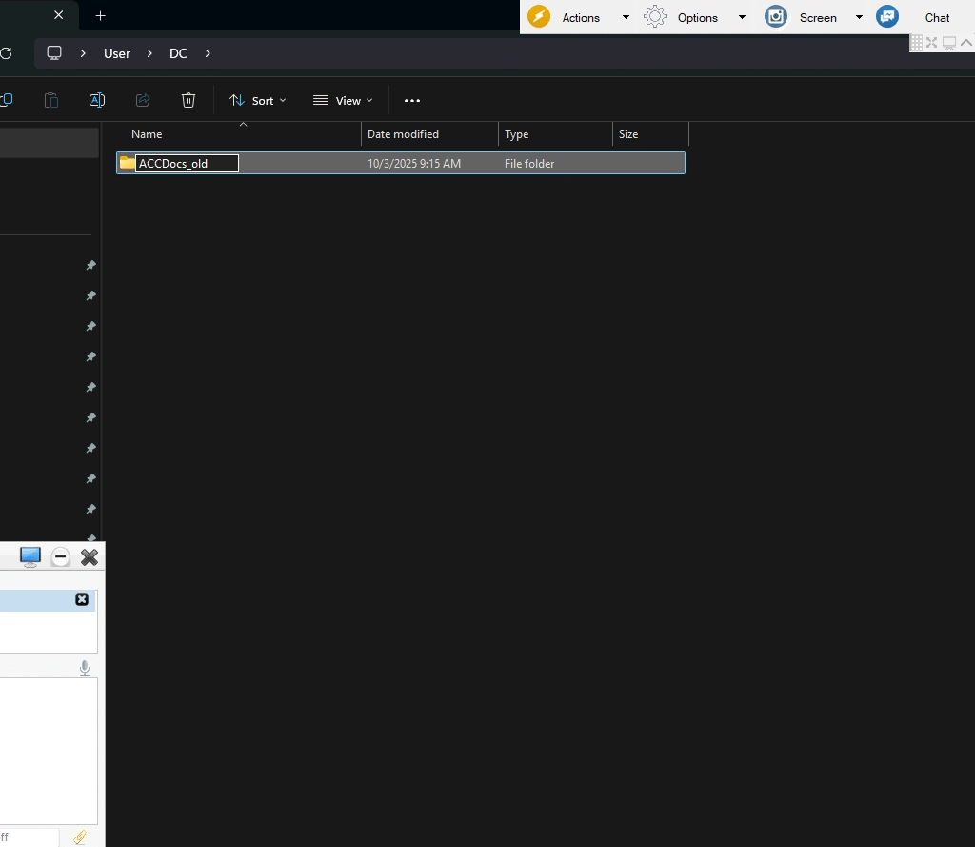Open a new tab with plus button

[x=101, y=16]
